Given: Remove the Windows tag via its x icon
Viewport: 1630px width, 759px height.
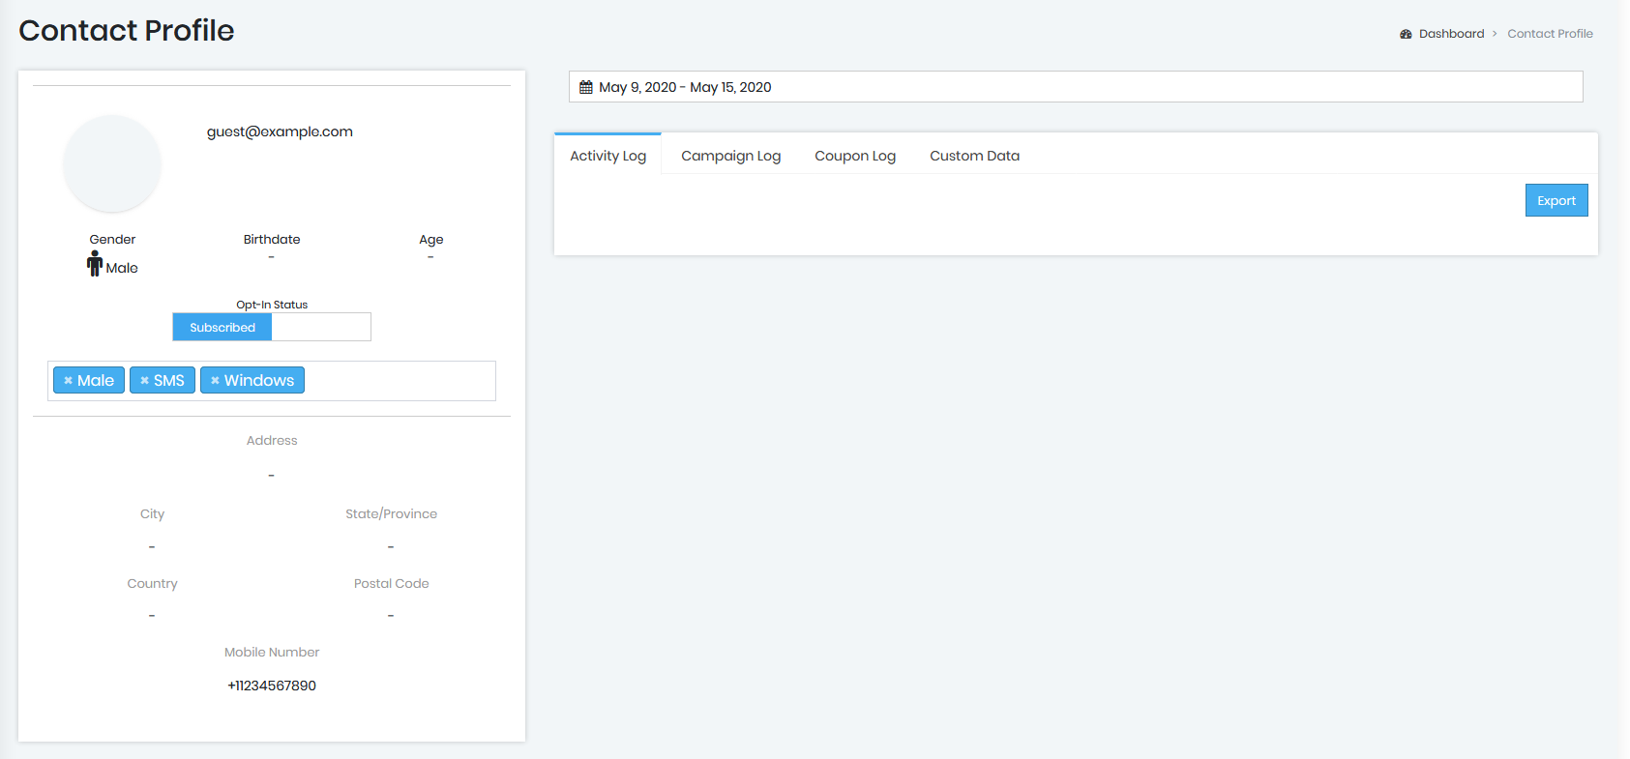Looking at the screenshot, I should point(215,381).
